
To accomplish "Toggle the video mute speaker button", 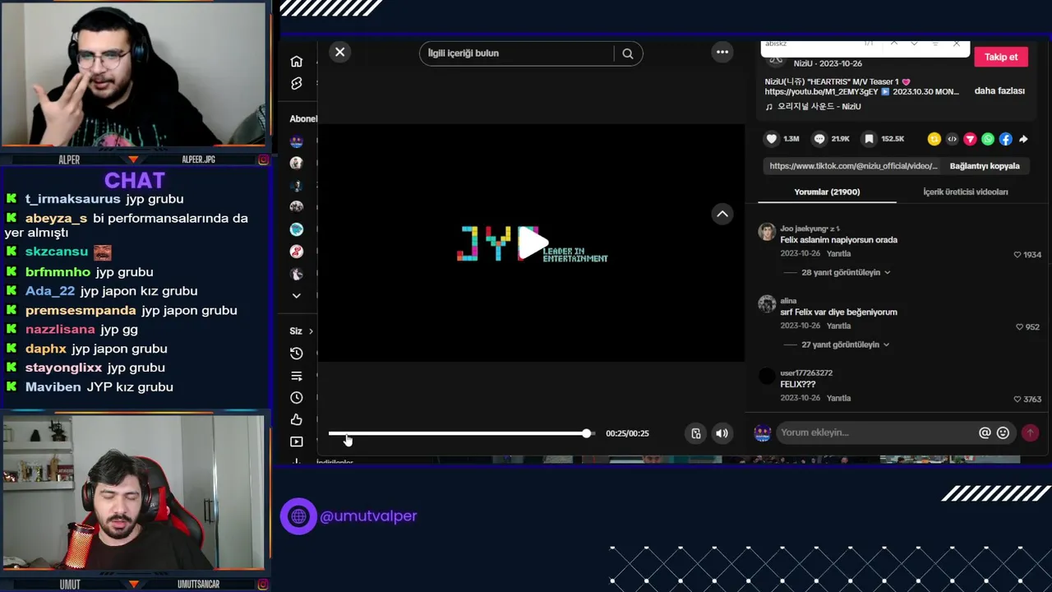I will tap(722, 433).
